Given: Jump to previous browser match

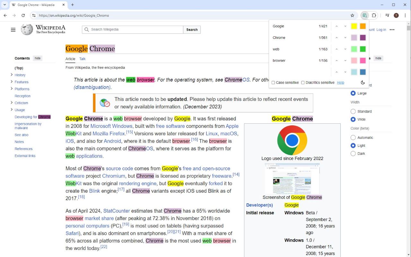Looking at the screenshot, I should pos(337,60).
